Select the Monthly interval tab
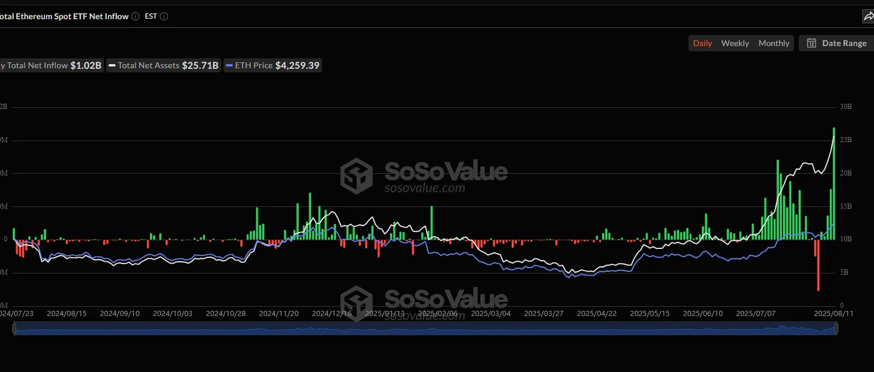874x372 pixels. [x=774, y=43]
